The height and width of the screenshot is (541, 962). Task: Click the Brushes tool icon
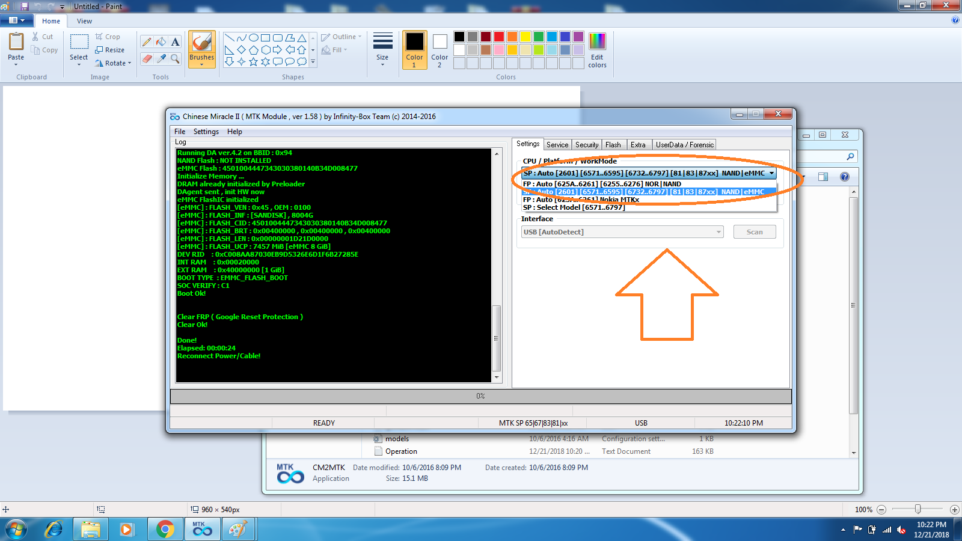pyautogui.click(x=201, y=42)
